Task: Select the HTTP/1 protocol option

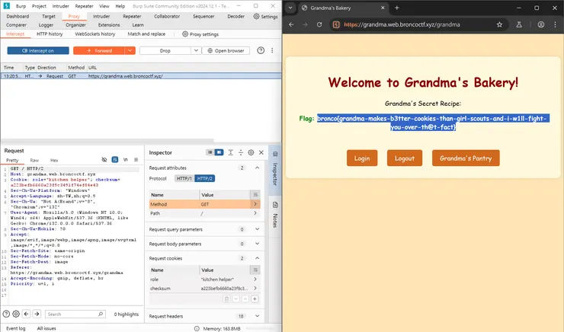Action: pyautogui.click(x=184, y=178)
